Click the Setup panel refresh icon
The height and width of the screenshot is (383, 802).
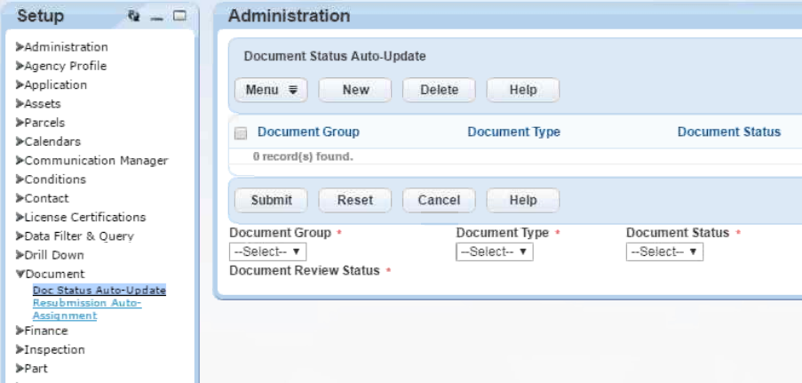click(x=133, y=16)
